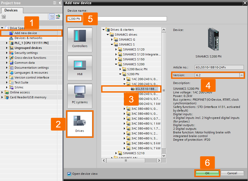
Task: Click the vertical scrollbar thumb in device tree
Action: (x=164, y=90)
